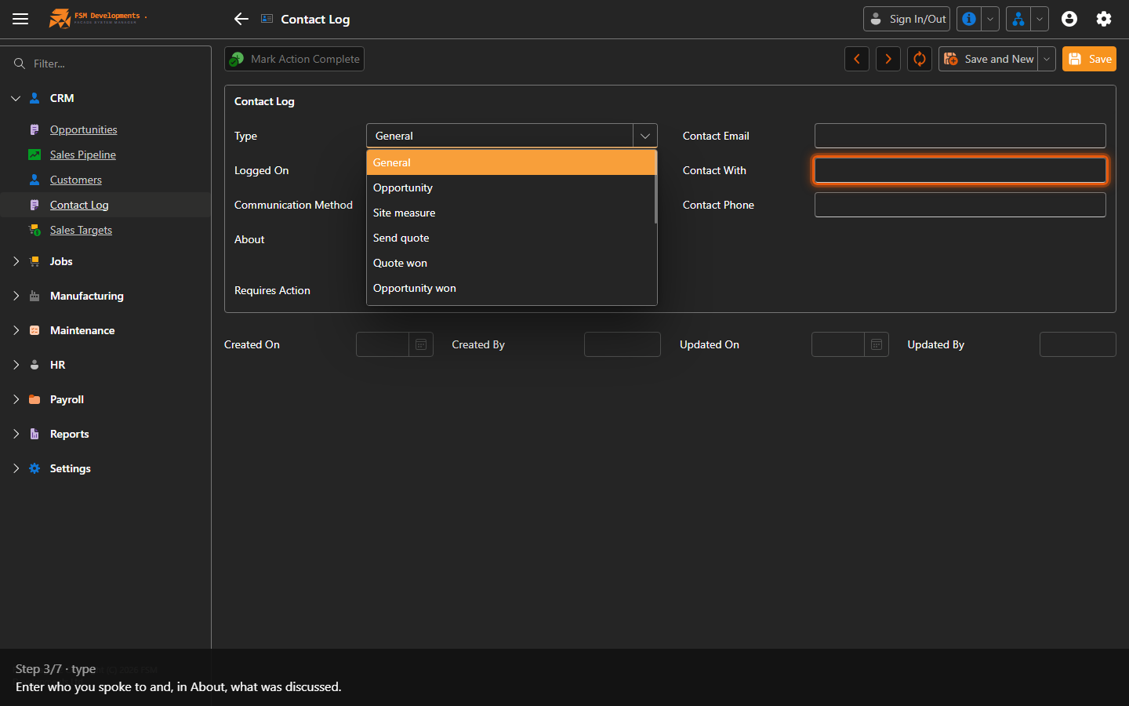Viewport: 1129px width, 706px height.
Task: Click the Payroll folder icon
Action: [x=34, y=399]
